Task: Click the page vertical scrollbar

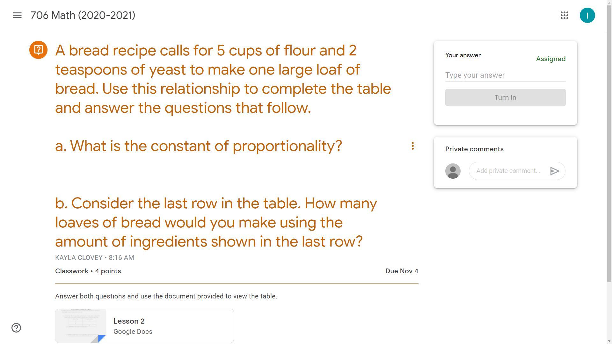Action: point(609,159)
